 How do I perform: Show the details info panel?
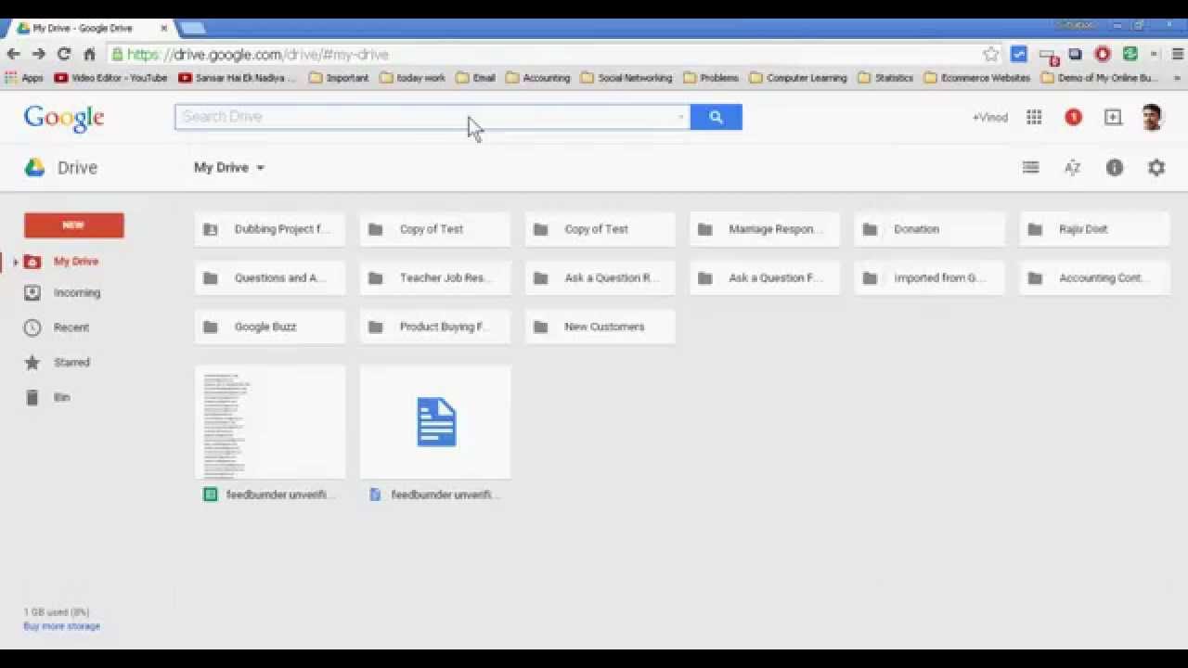click(x=1115, y=167)
